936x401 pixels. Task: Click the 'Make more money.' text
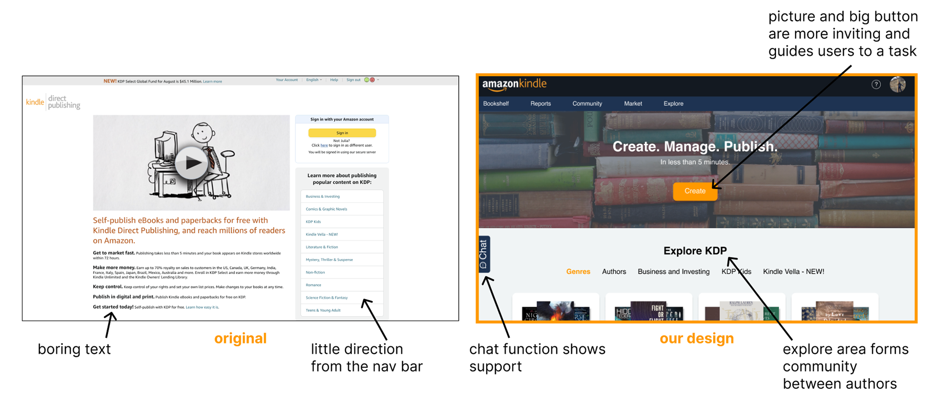point(114,267)
